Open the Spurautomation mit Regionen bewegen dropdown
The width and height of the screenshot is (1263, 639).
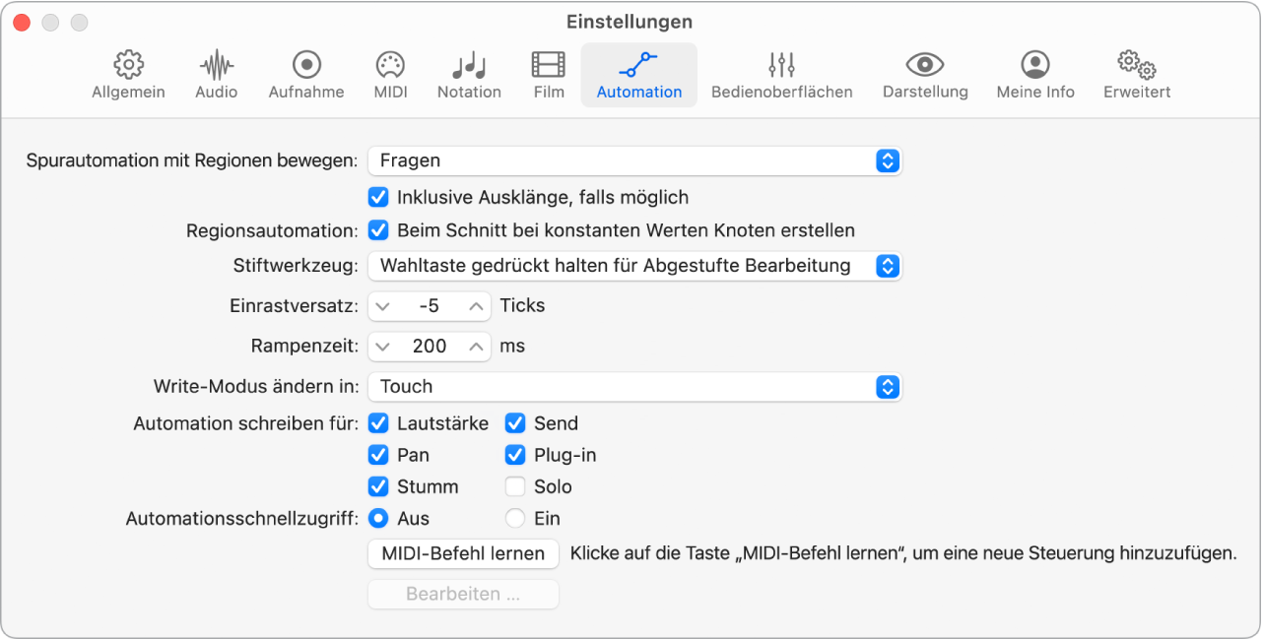tap(634, 160)
